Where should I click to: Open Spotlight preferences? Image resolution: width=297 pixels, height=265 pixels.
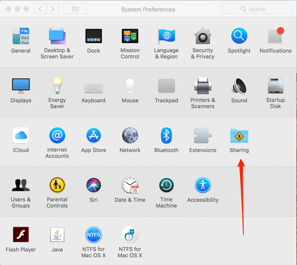(239, 36)
